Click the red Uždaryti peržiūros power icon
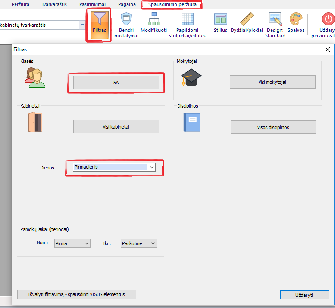 (328, 19)
